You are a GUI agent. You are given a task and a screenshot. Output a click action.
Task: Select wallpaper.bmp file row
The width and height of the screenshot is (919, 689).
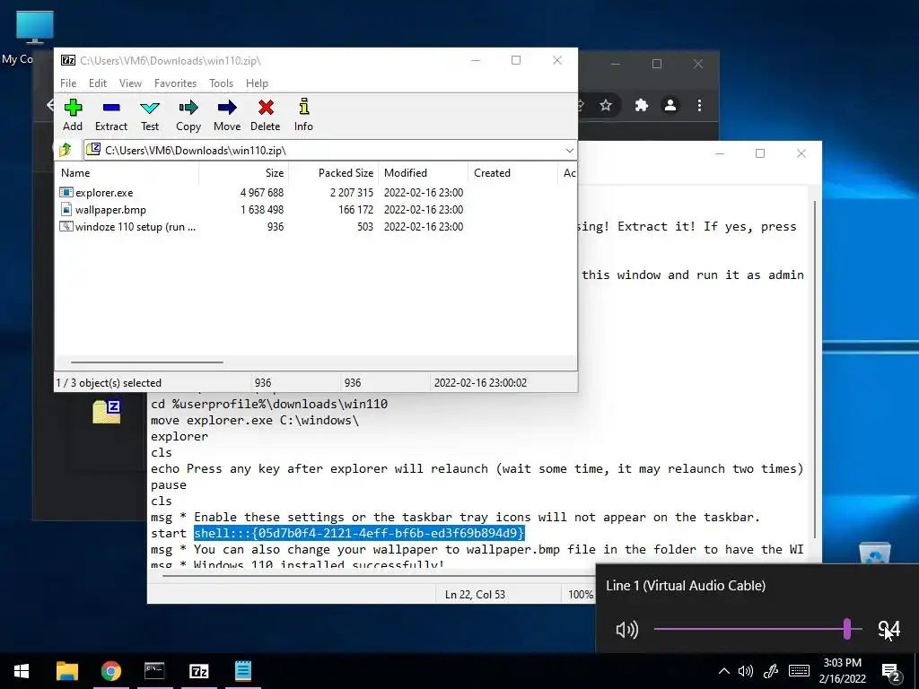pos(261,210)
